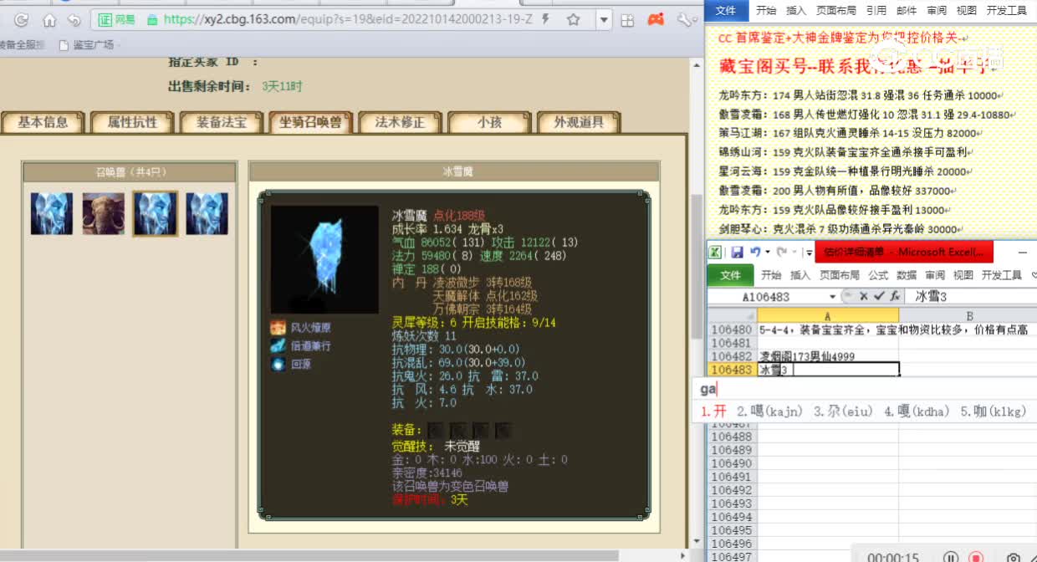
Task: Select the first ice pet thumbnail
Action: 52,213
